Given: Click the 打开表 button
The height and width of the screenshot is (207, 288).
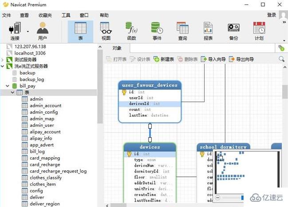Looking at the screenshot, I should tap(116, 59).
